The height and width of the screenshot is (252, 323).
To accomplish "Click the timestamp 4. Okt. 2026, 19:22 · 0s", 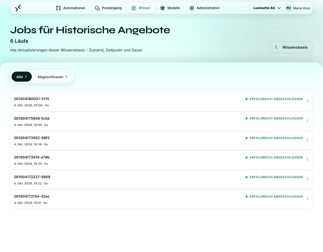I will [31, 183].
